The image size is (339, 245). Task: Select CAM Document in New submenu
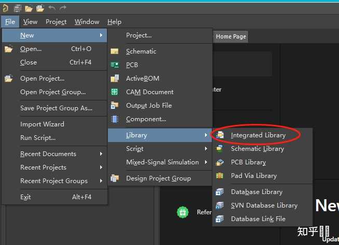click(x=160, y=92)
